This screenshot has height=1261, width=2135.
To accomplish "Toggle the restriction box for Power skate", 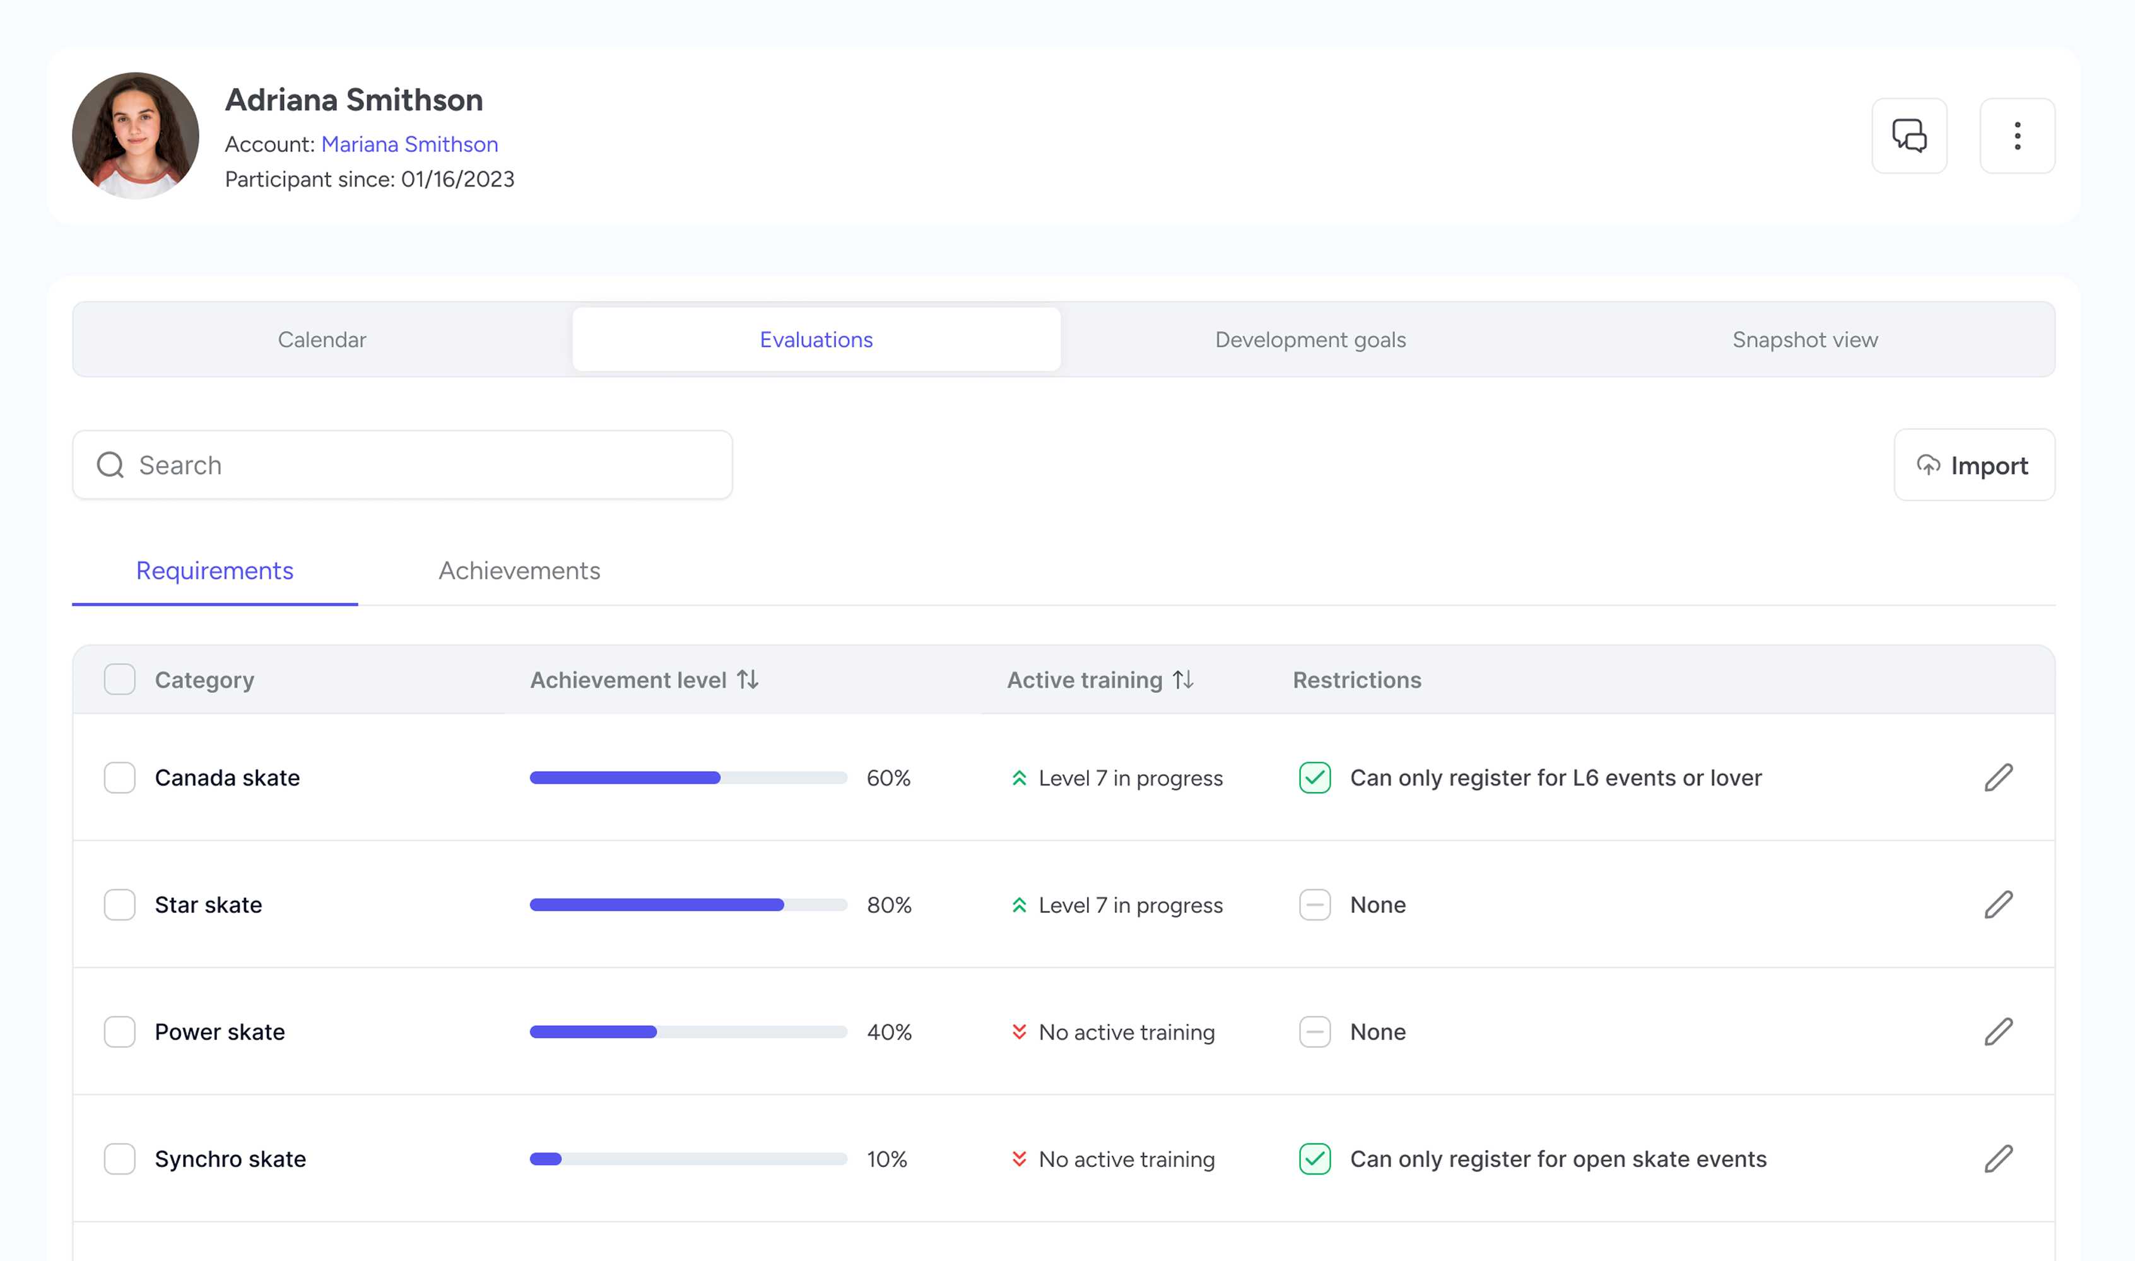I will click(1314, 1031).
